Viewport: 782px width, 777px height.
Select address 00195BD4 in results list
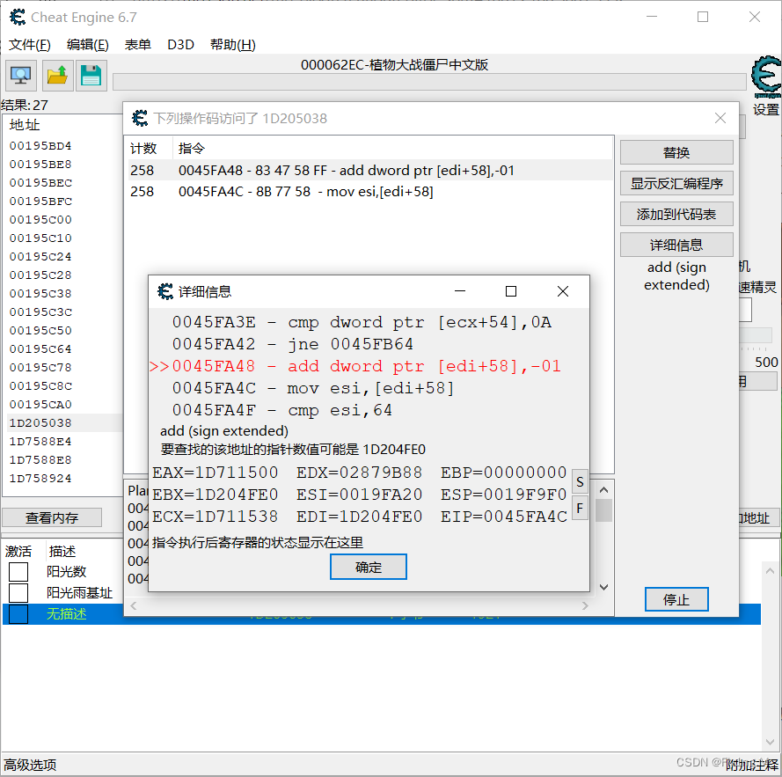click(40, 146)
